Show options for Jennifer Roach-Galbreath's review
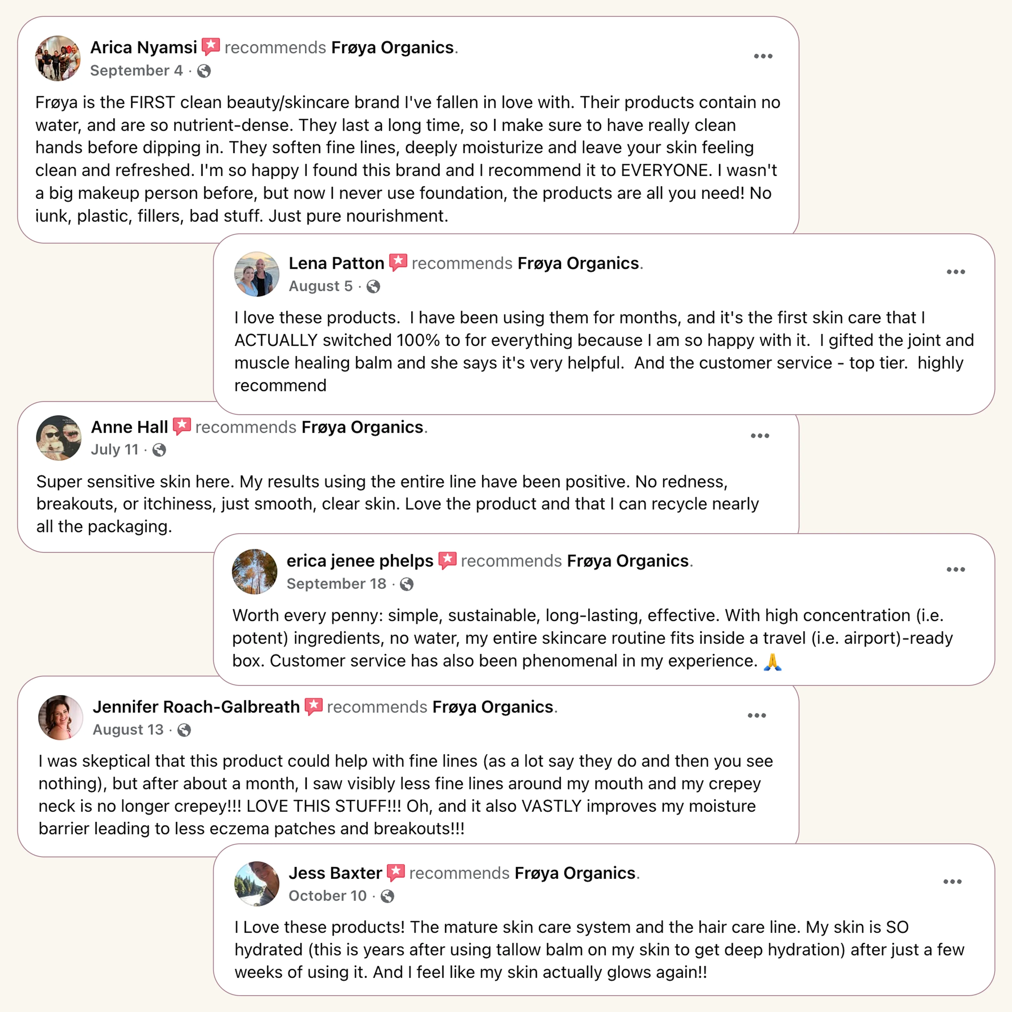Image resolution: width=1012 pixels, height=1012 pixels. coord(757,716)
